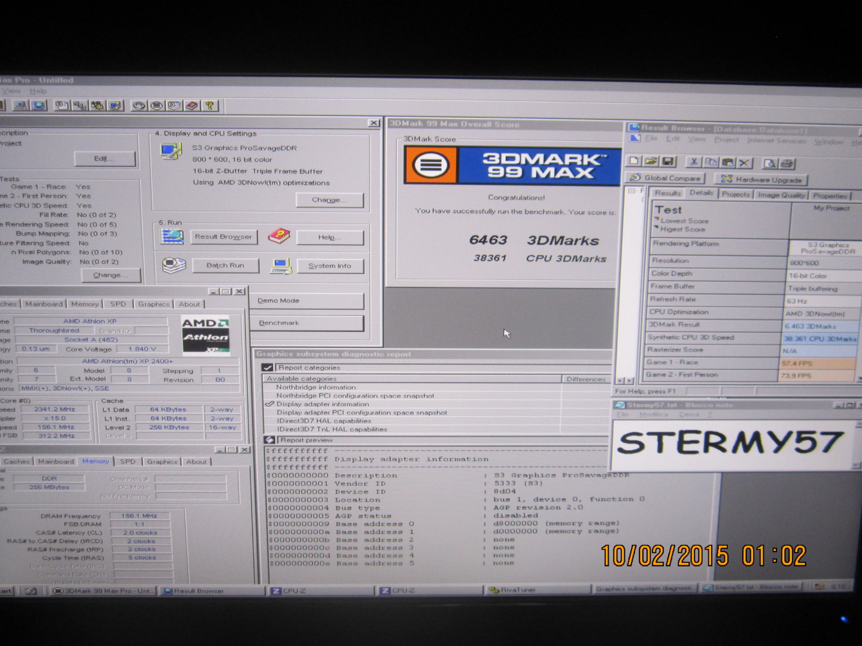Click the Delete X icon in Result Browser toolbar

tap(744, 163)
